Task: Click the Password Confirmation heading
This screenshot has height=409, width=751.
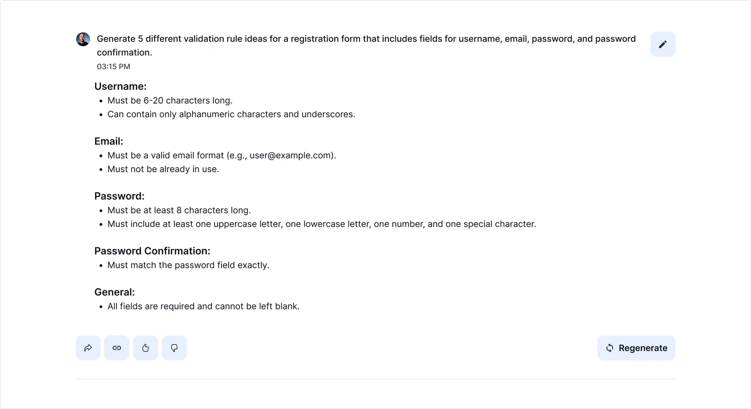Action: [152, 251]
